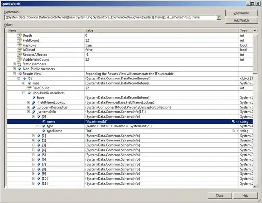This screenshot has height=203, width=262.
Task: Select the IsClosed row
Action: tap(130, 50)
